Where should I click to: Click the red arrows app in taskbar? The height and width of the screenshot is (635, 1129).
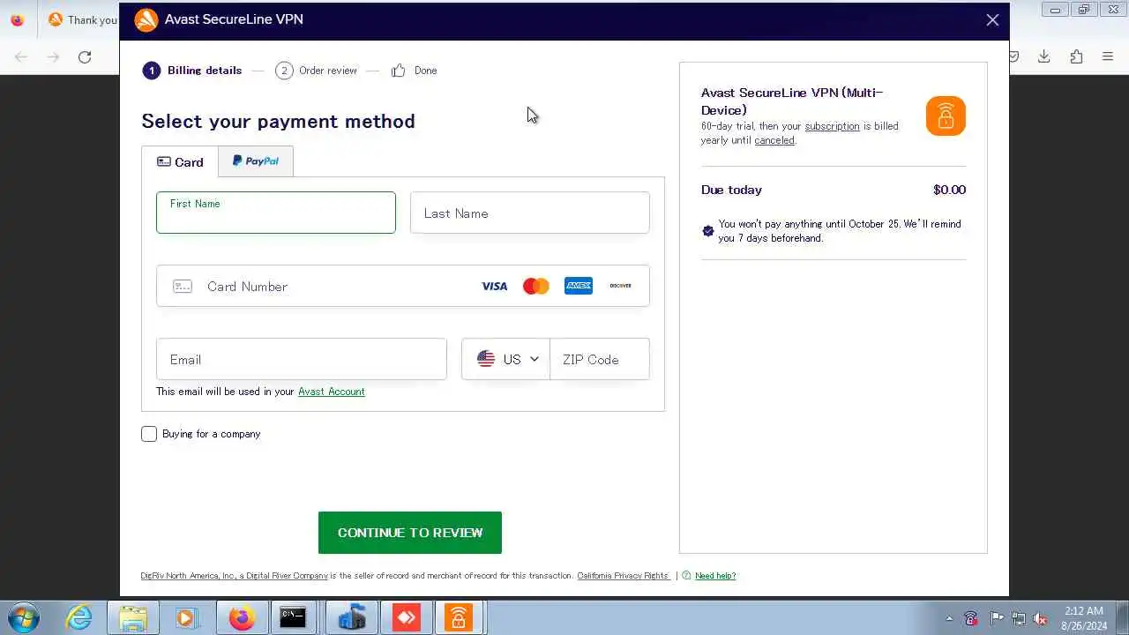click(406, 618)
